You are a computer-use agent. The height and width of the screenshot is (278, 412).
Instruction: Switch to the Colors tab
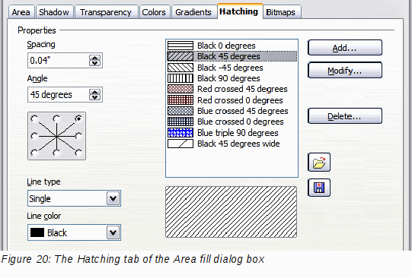click(x=154, y=12)
